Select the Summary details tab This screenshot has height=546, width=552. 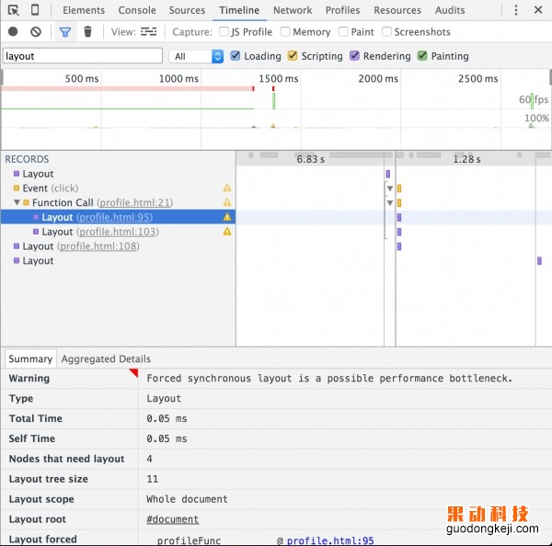click(x=30, y=358)
